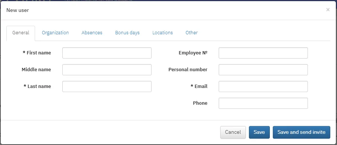The width and height of the screenshot is (337, 145).
Task: Switch to the Organization tab
Action: (55, 33)
